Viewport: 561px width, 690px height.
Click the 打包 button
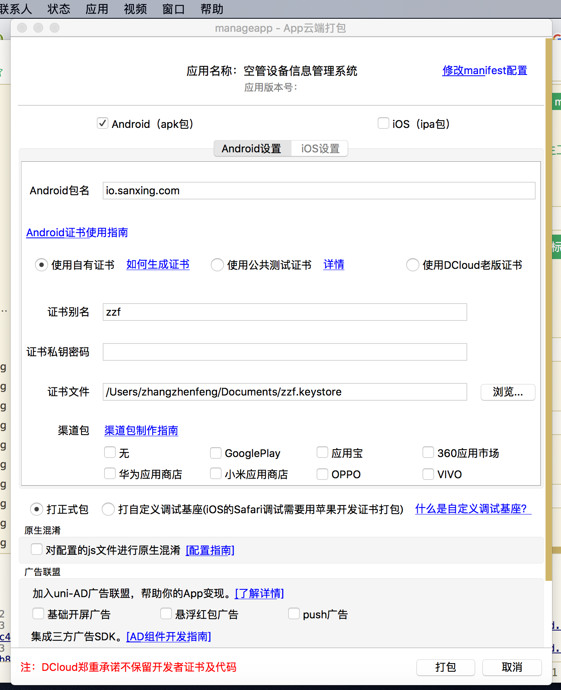446,667
